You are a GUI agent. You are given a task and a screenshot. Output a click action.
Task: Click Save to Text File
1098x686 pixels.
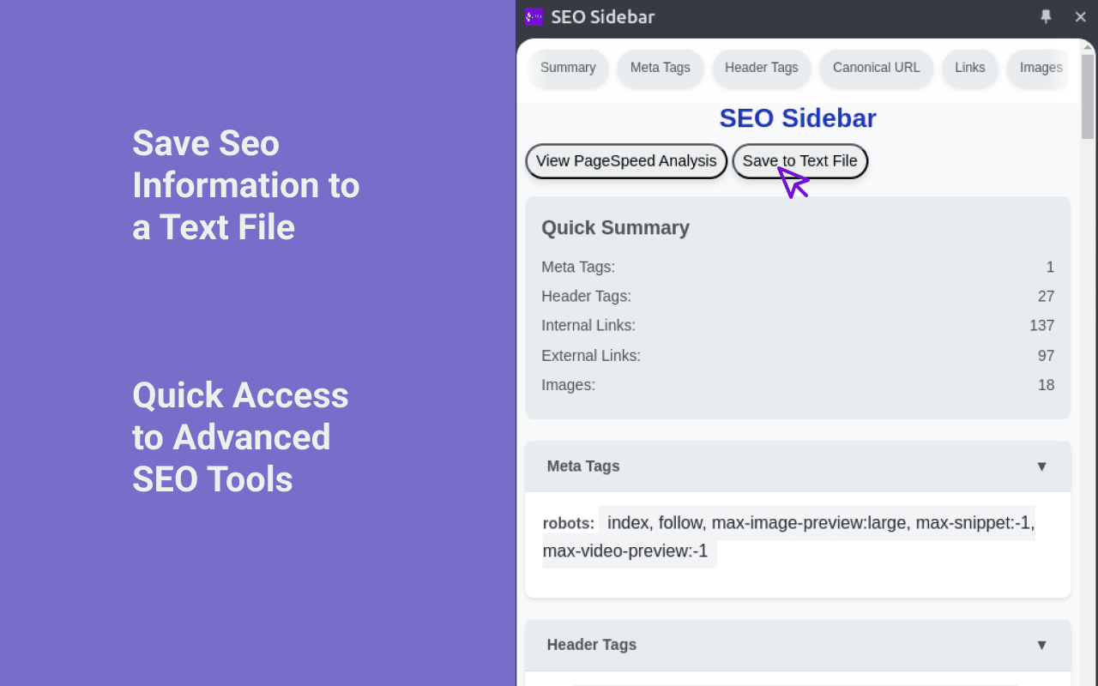(799, 160)
